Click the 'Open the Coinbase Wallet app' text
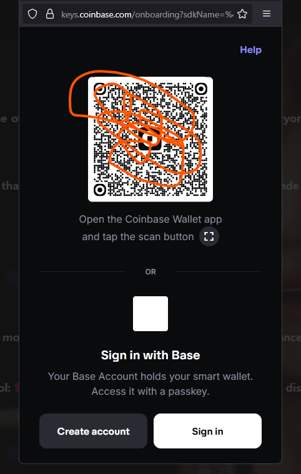The image size is (301, 474). point(150,219)
